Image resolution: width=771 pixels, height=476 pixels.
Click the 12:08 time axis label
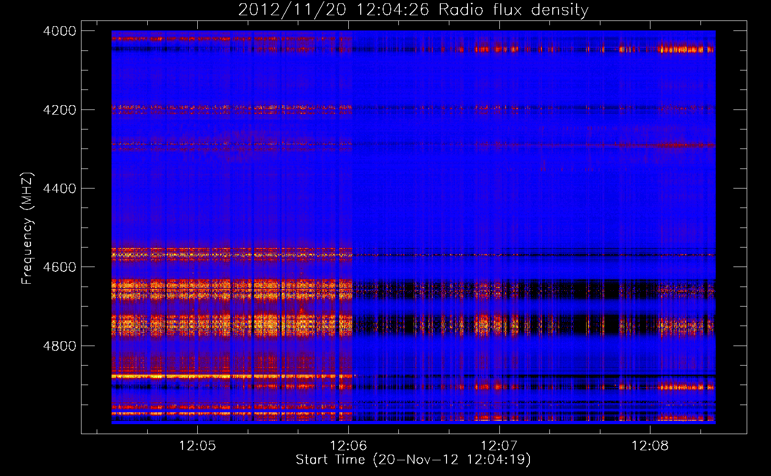pyautogui.click(x=650, y=446)
